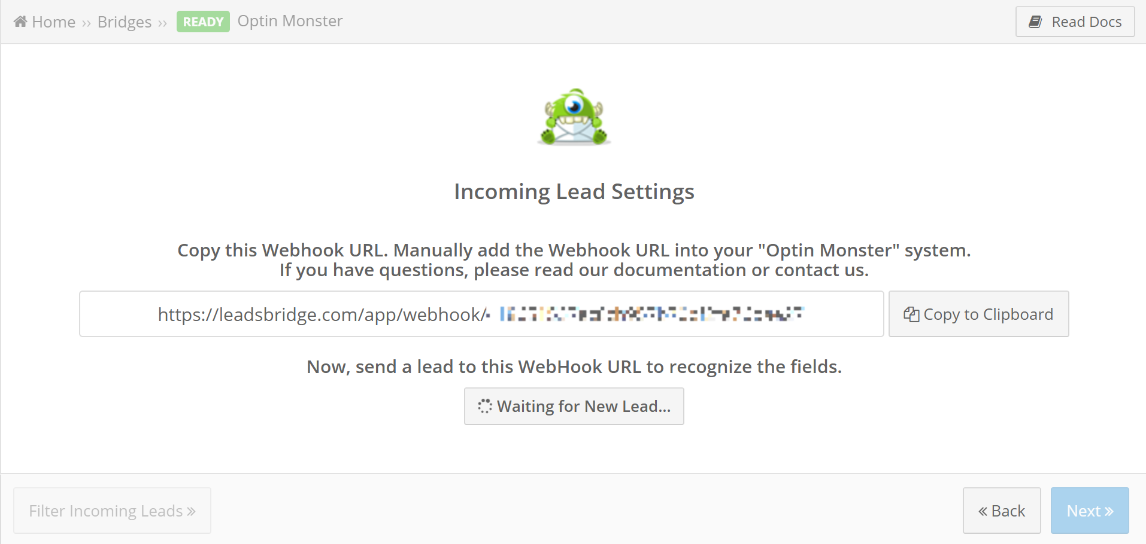Open Filter Incoming Leads
The image size is (1146, 544).
pyautogui.click(x=112, y=511)
